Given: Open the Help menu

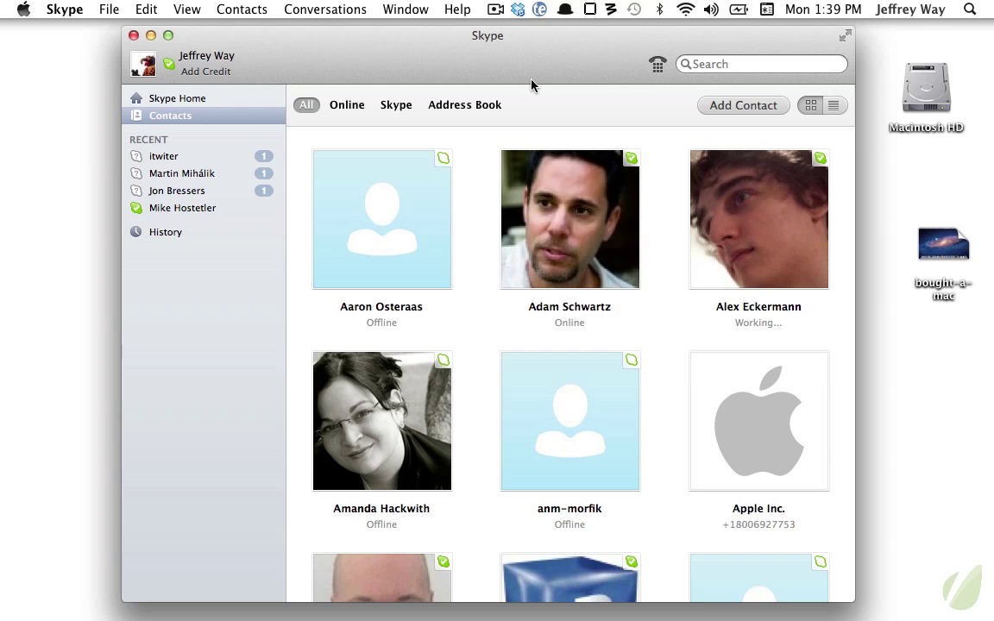Looking at the screenshot, I should tap(457, 9).
